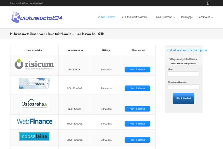Image resolution: width=223 pixels, height=149 pixels.
Task: Expand the Lainasummat dropdown menu
Action: (165, 17)
